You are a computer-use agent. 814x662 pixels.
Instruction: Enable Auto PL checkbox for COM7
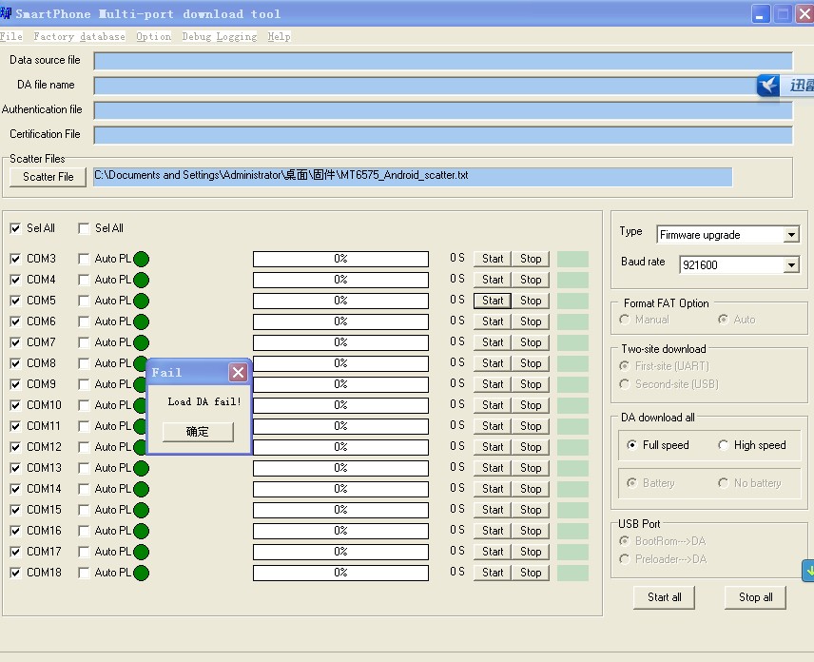(x=84, y=342)
